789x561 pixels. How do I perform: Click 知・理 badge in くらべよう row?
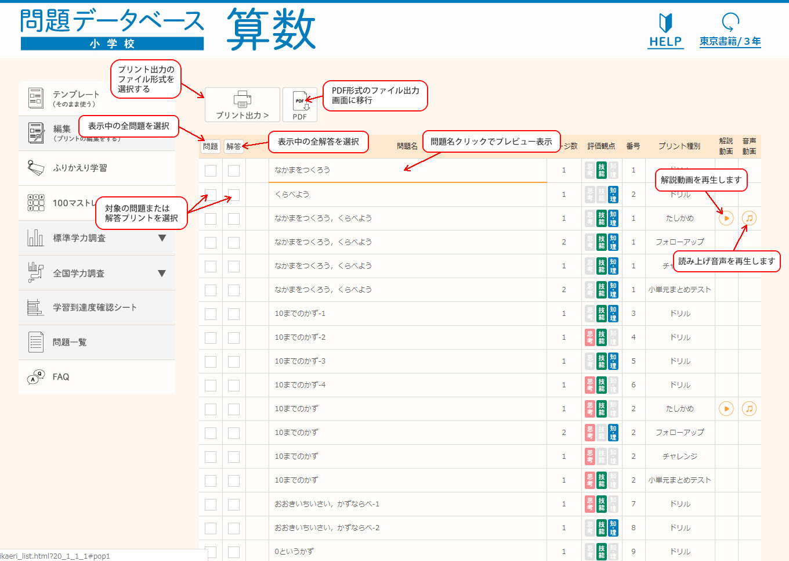click(x=613, y=194)
